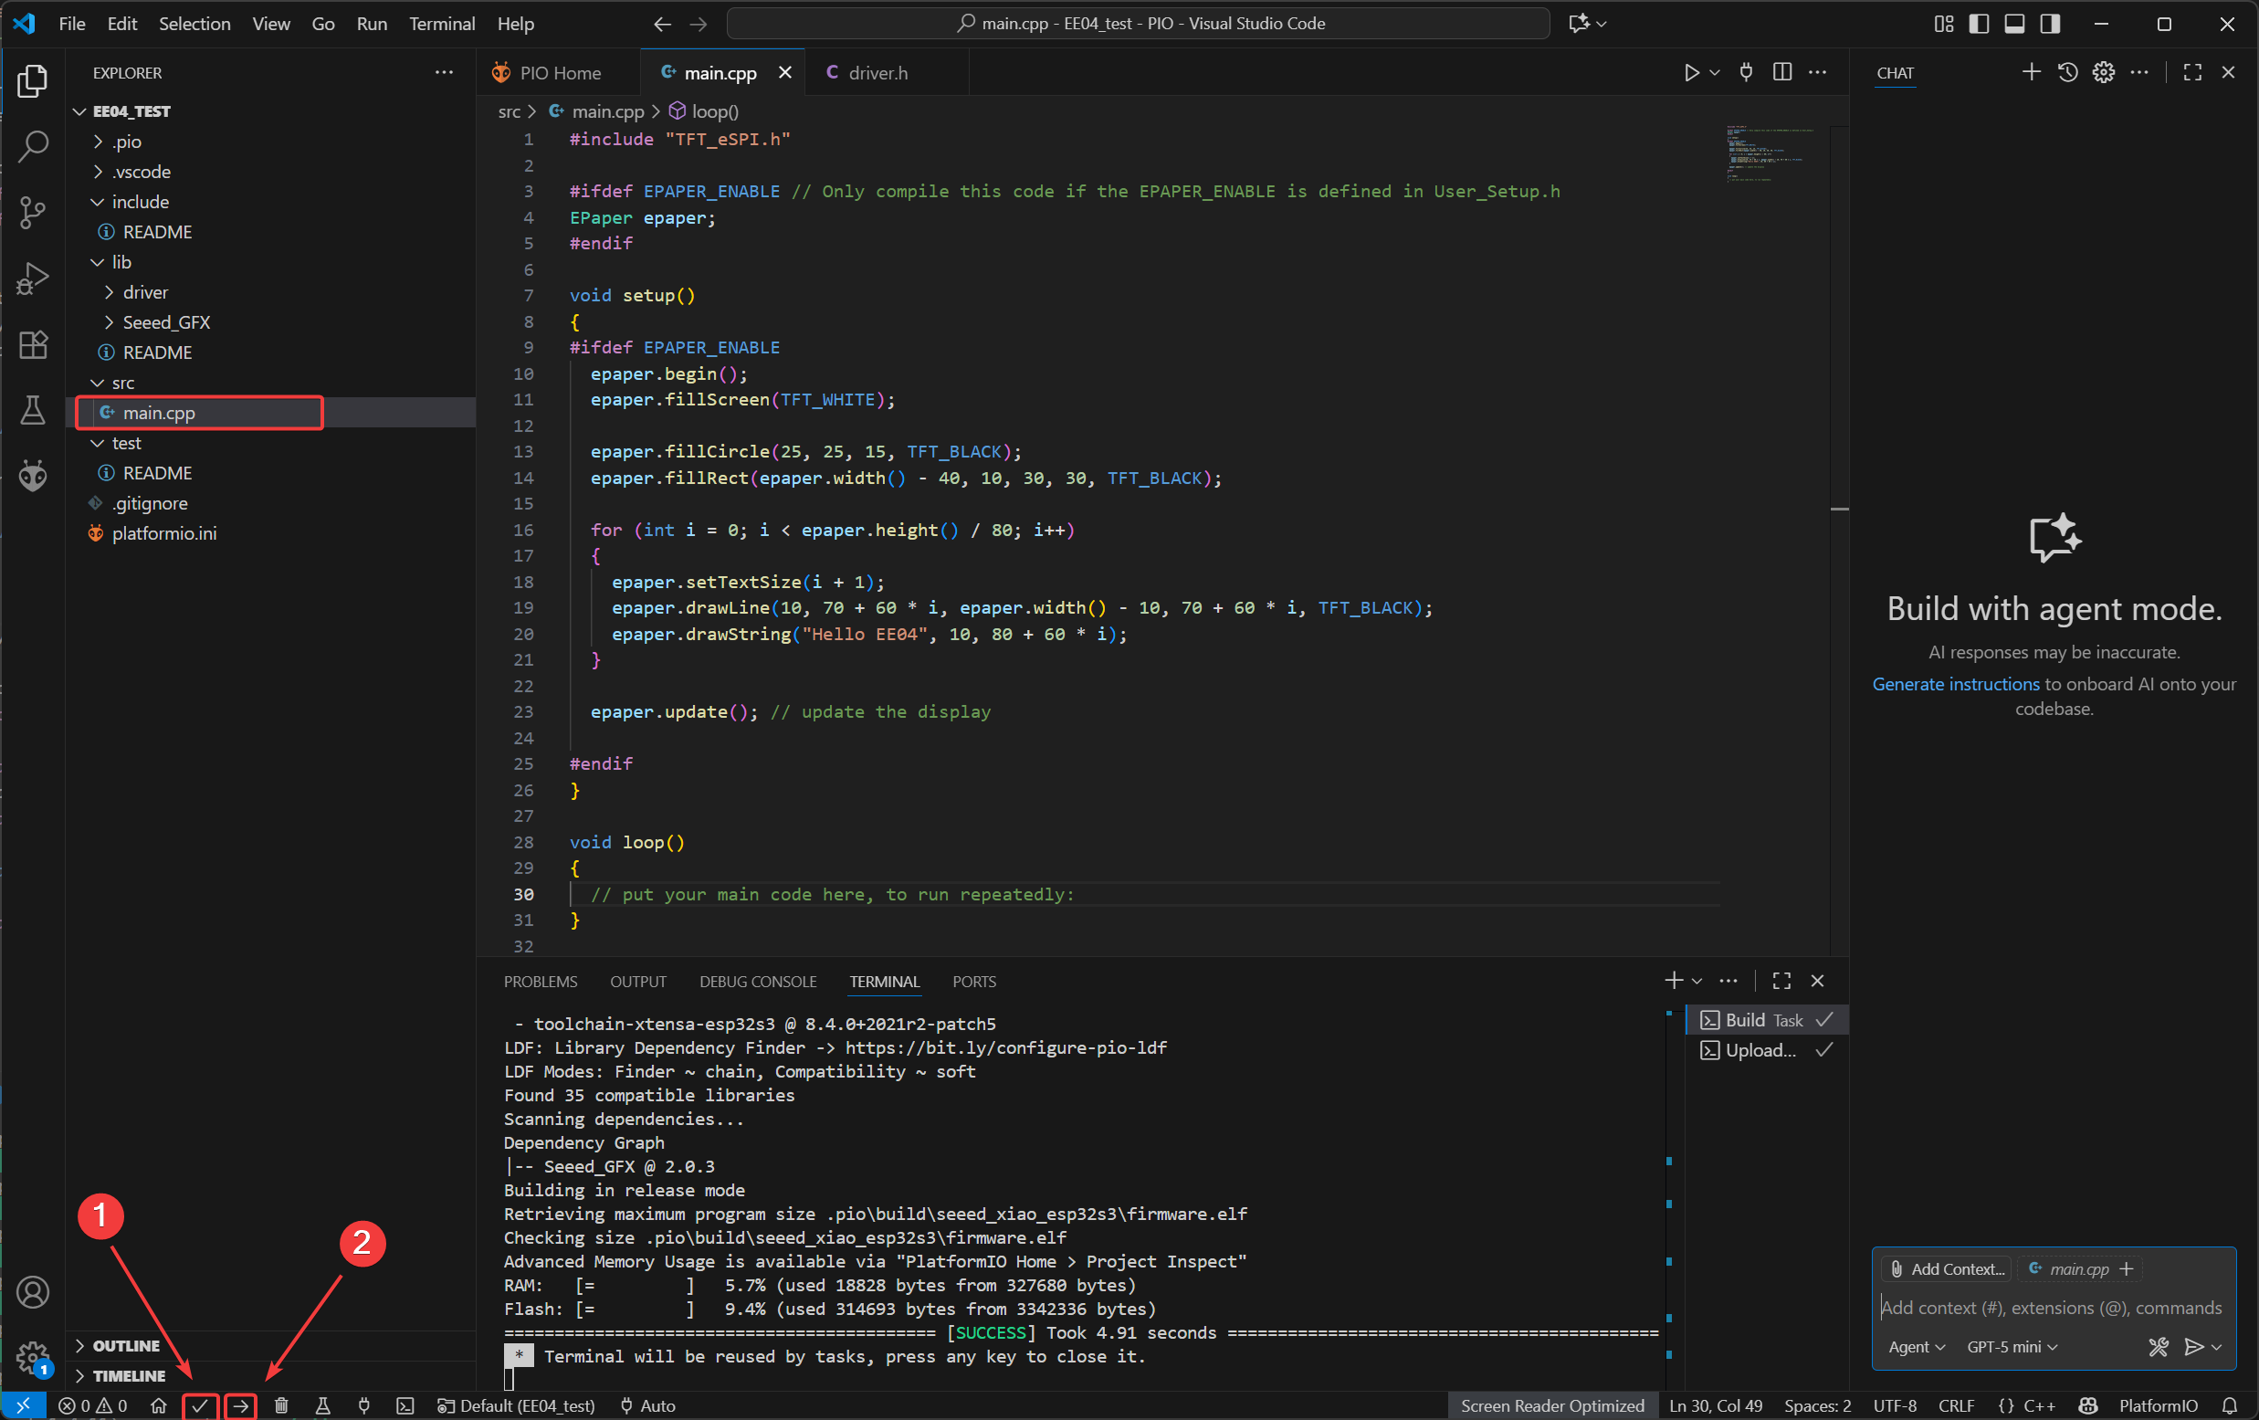Open the PlatformIO alien sidebar icon
The image size is (2259, 1420).
coord(33,477)
